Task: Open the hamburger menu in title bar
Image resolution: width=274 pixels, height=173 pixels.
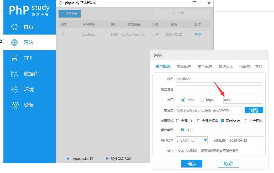Action: pyautogui.click(x=194, y=3)
